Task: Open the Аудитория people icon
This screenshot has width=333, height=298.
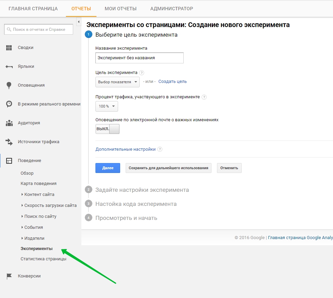Action: (9, 123)
